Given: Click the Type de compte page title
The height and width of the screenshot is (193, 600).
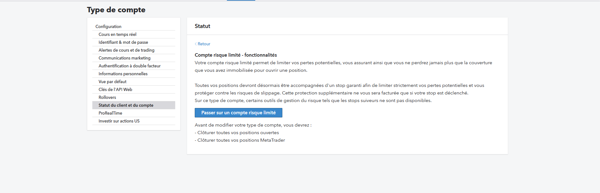Looking at the screenshot, I should pyautogui.click(x=116, y=10).
